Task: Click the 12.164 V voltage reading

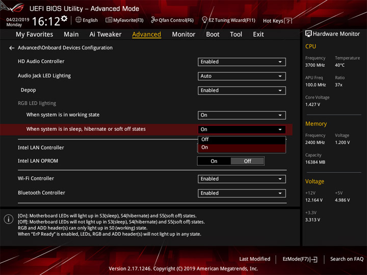Action: click(x=313, y=200)
